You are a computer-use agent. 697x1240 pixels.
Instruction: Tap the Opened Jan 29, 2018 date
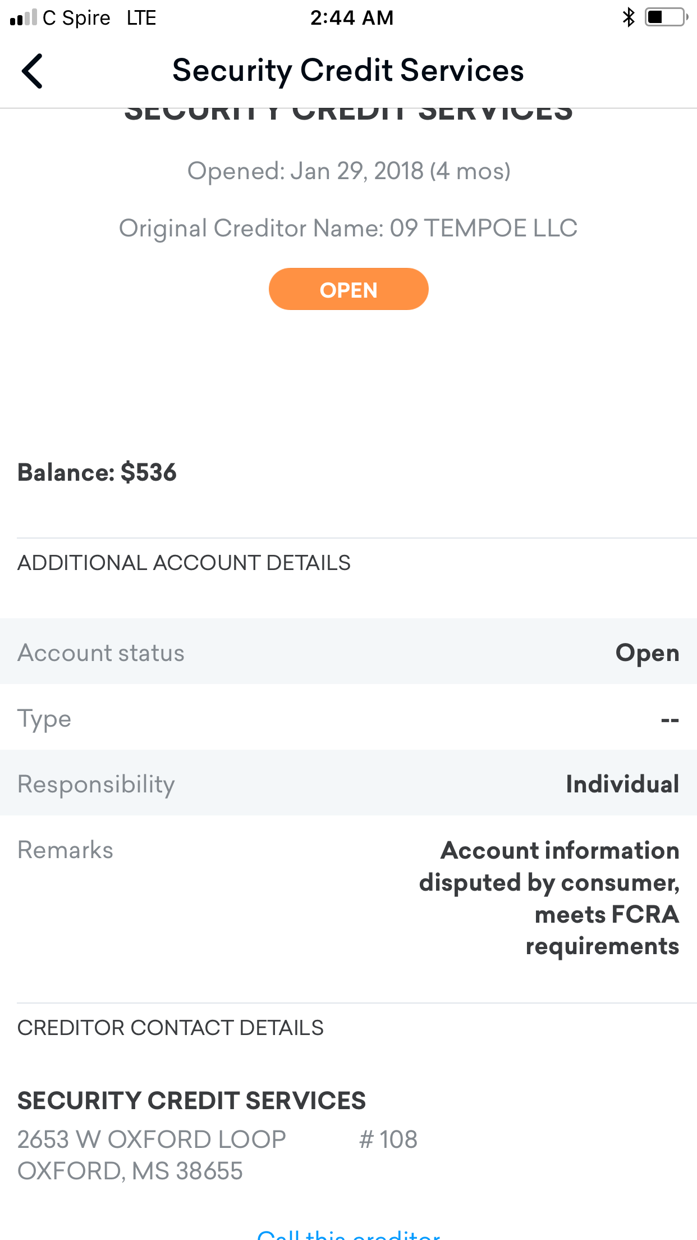coord(349,171)
